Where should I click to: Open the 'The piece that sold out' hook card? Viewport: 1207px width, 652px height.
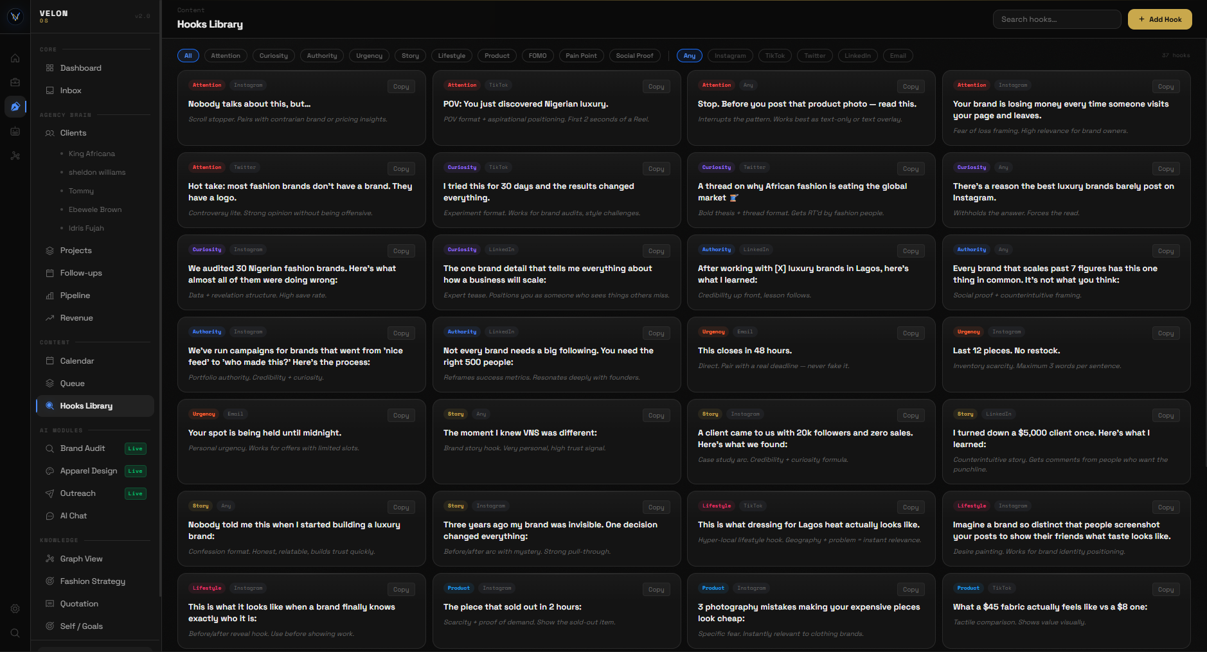[x=557, y=611]
